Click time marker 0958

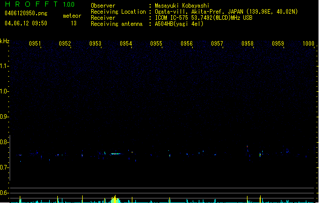[x=247, y=44]
